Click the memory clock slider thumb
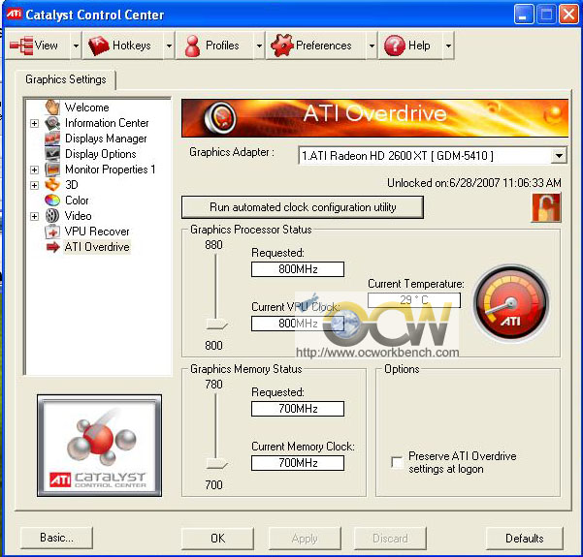Viewport: 583px width, 557px height. 216,464
